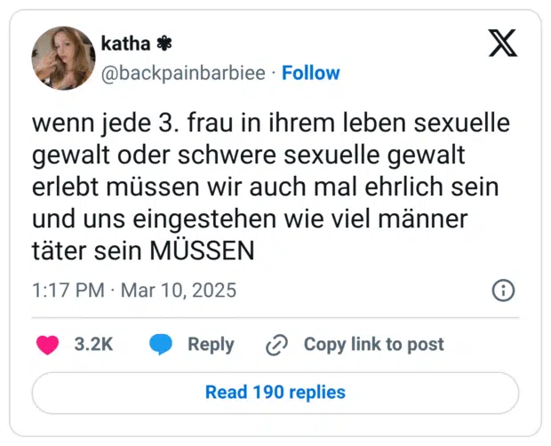
Task: Click the flower emoji beside katha
Action: [164, 44]
